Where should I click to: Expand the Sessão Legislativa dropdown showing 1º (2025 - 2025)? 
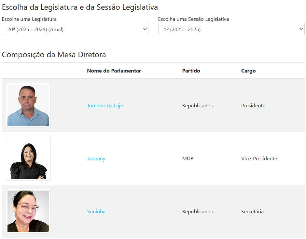tap(231, 29)
